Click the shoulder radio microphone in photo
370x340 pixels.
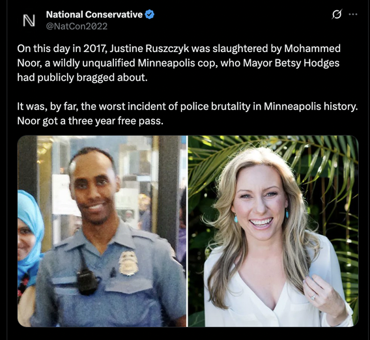click(87, 281)
